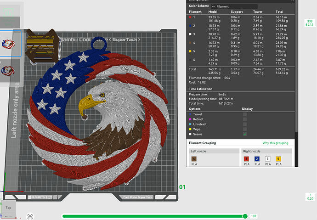Select red filament 1 in Right nozzle
The image size is (317, 220).
[x=246, y=159]
